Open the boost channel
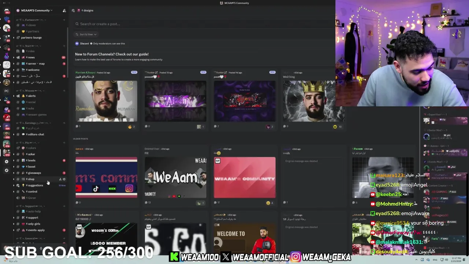 (x=40, y=166)
